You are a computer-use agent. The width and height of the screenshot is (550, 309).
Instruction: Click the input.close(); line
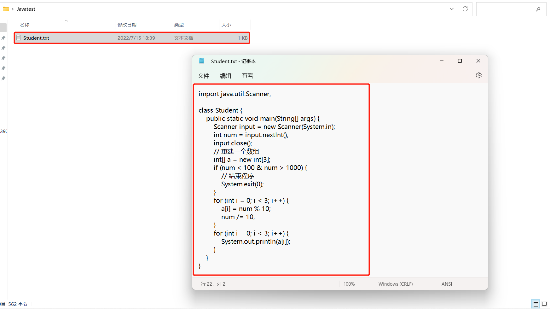click(233, 143)
